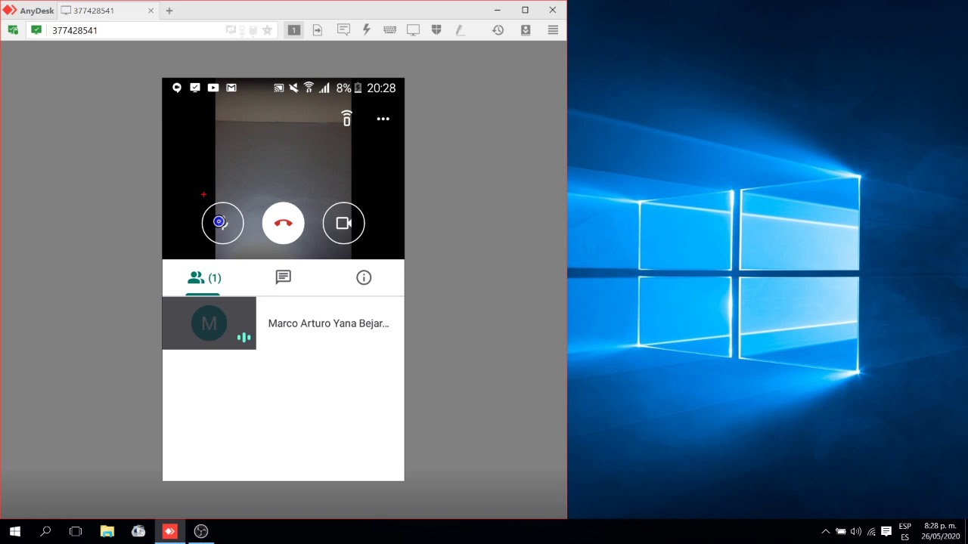Open the volume control in system tray
The width and height of the screenshot is (968, 544).
[x=855, y=531]
